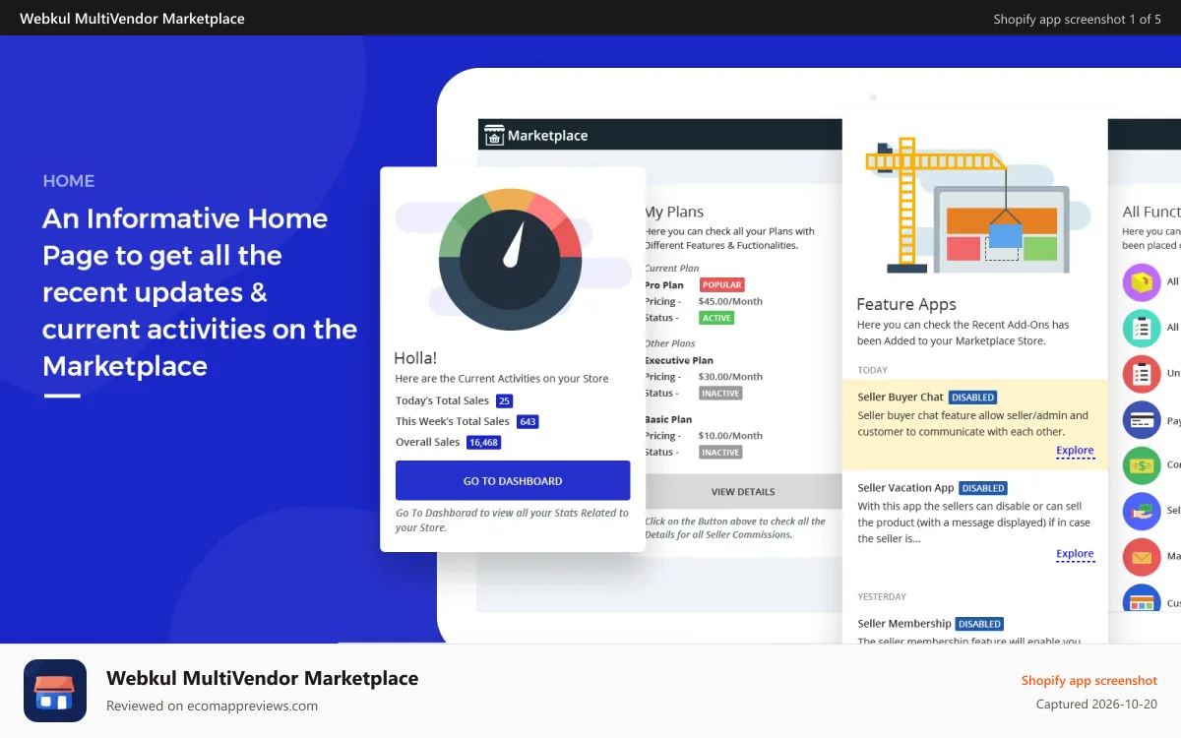This screenshot has width=1181, height=738.
Task: Click DISABLED badge beside Seller Membership
Action: point(980,624)
